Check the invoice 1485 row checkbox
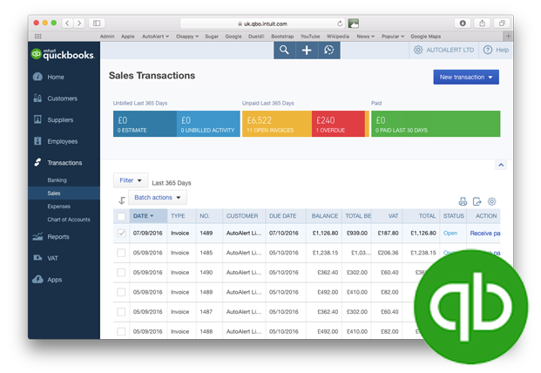 [x=121, y=253]
